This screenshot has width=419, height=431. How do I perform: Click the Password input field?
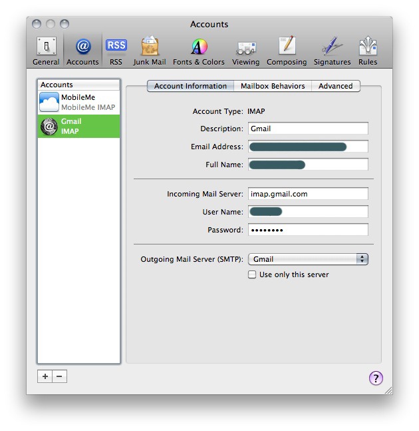[x=308, y=230]
